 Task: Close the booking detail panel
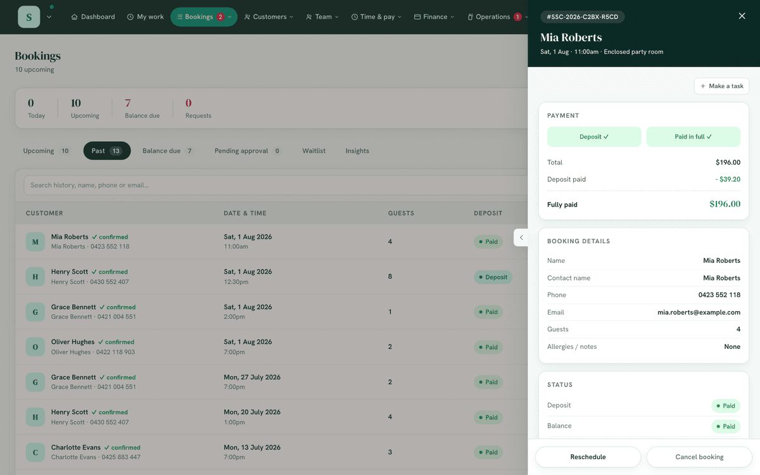tap(742, 16)
